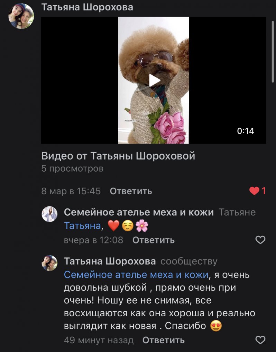The width and height of the screenshot is (276, 352).
Task: Reply to the 8 мар comment
Action: coord(131,191)
